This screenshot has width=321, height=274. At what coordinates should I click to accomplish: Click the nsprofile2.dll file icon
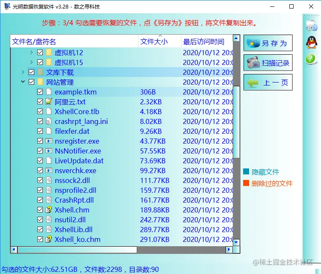pyautogui.click(x=49, y=190)
